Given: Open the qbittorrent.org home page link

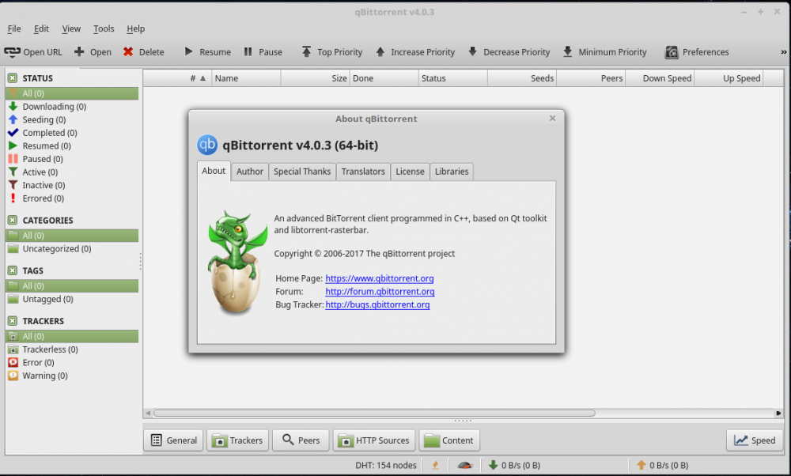Looking at the screenshot, I should coord(380,278).
